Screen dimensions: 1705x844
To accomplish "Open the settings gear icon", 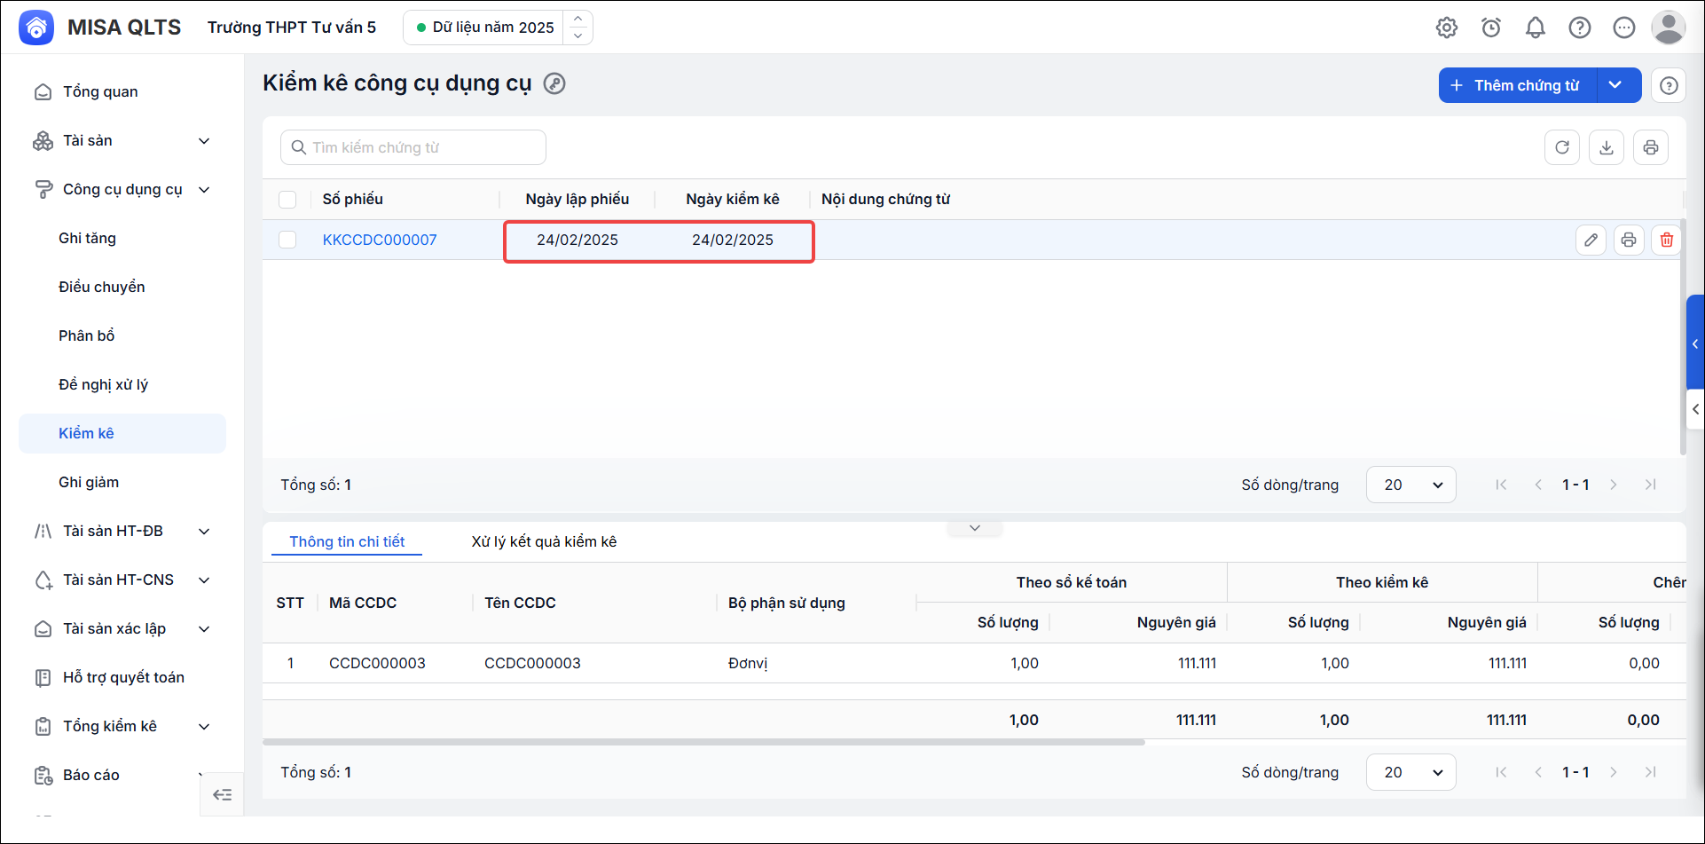I will (1447, 28).
